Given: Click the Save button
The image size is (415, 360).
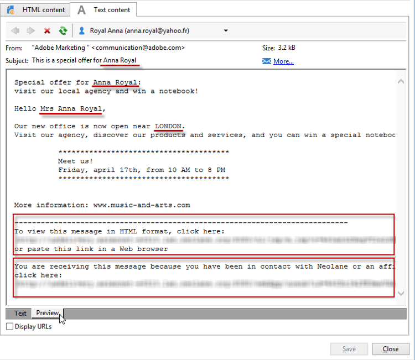Looking at the screenshot, I should pos(349,349).
